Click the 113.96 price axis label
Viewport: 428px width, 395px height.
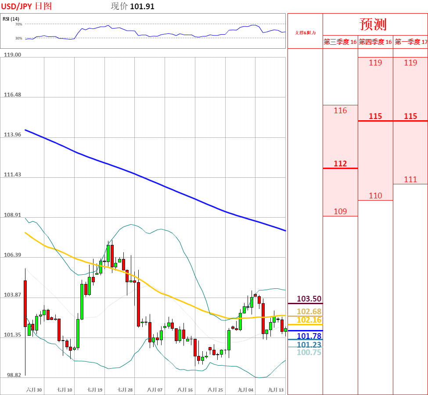pos(12,135)
